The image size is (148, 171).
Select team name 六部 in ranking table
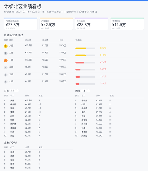coord(11,45)
